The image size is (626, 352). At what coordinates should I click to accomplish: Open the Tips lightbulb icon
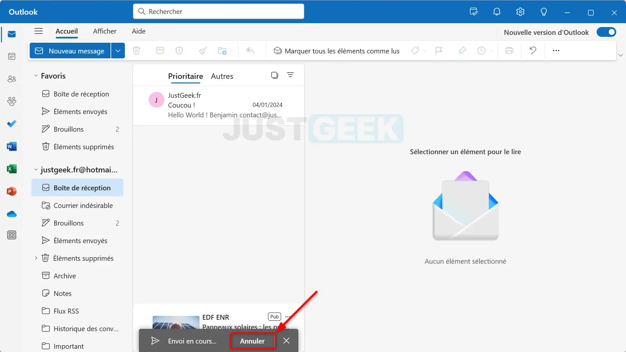point(544,12)
